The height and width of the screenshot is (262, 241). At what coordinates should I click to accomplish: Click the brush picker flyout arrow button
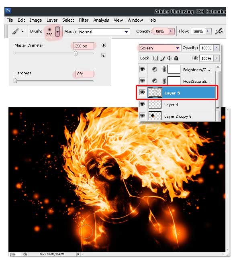104,45
